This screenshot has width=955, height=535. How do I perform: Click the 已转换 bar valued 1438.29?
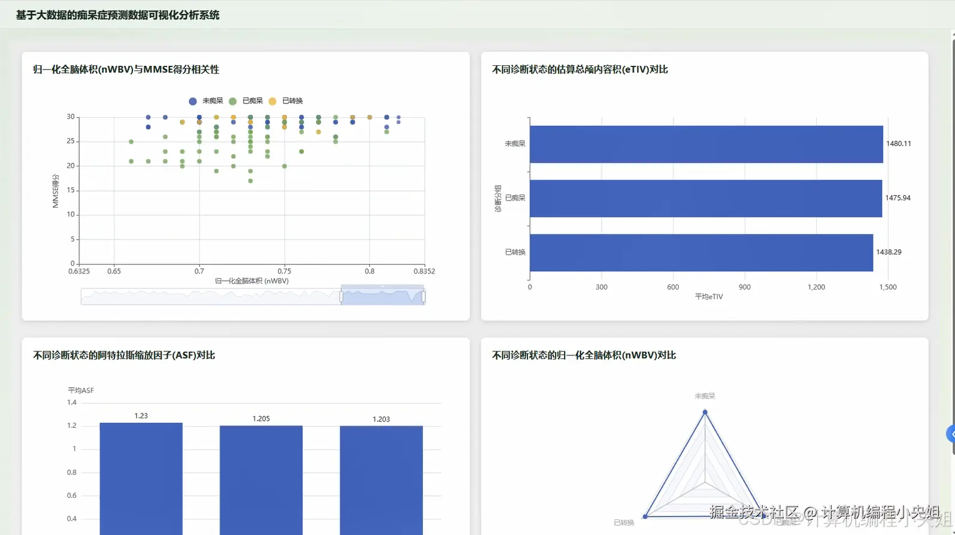coord(701,253)
